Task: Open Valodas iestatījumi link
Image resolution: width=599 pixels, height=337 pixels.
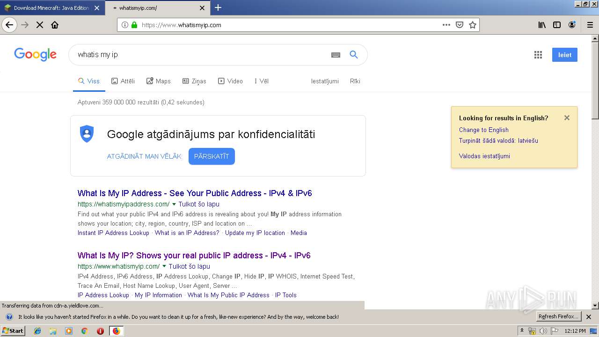Action: 484,156
